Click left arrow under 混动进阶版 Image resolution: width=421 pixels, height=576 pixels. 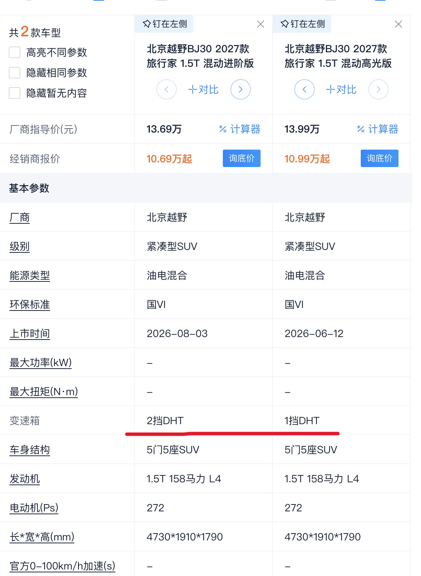coord(167,89)
